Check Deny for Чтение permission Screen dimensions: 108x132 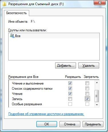[x=87, y=94]
